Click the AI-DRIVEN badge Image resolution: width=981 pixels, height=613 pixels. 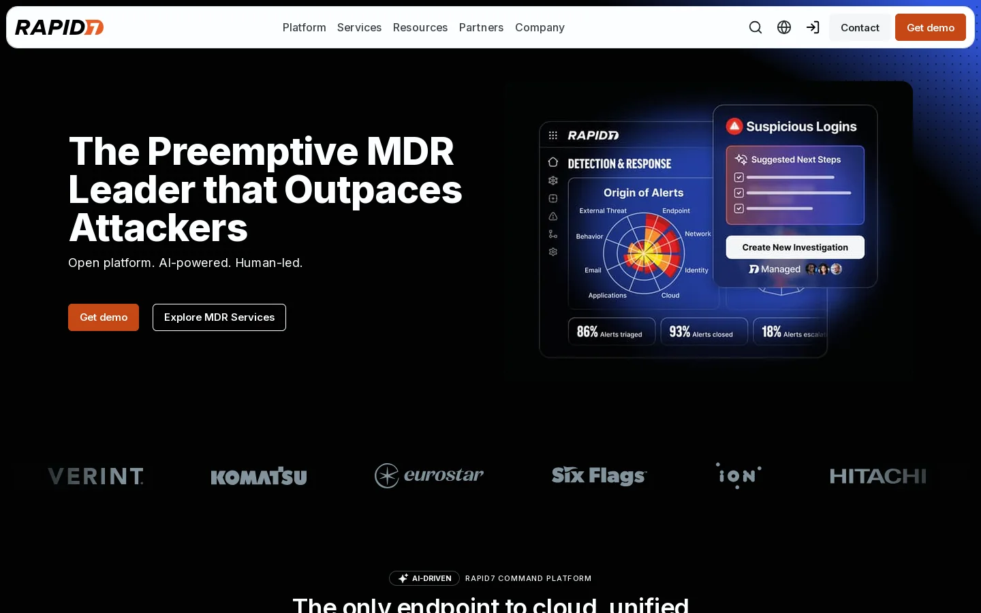[x=424, y=578]
